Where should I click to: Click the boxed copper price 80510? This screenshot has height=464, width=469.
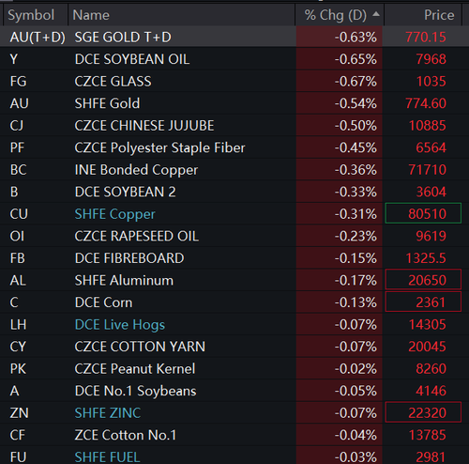pyautogui.click(x=423, y=213)
